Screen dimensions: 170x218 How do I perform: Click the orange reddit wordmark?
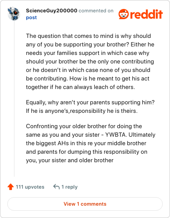pyautogui.click(x=146, y=14)
